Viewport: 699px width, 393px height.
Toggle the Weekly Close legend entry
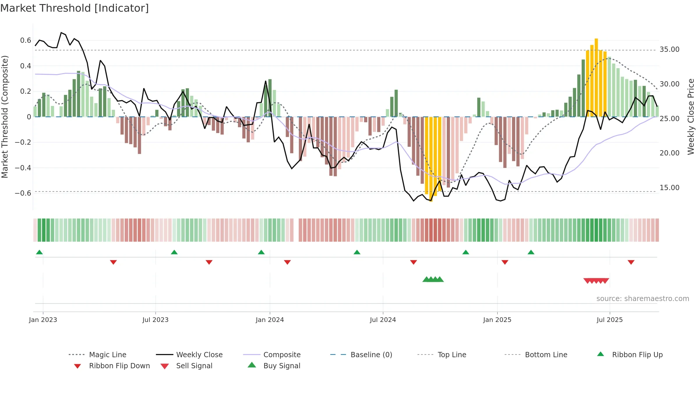tap(189, 355)
